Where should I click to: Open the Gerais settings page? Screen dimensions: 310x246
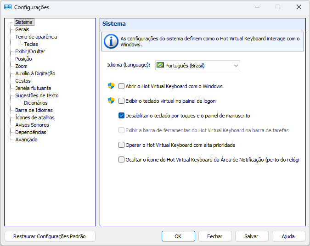tap(22, 29)
